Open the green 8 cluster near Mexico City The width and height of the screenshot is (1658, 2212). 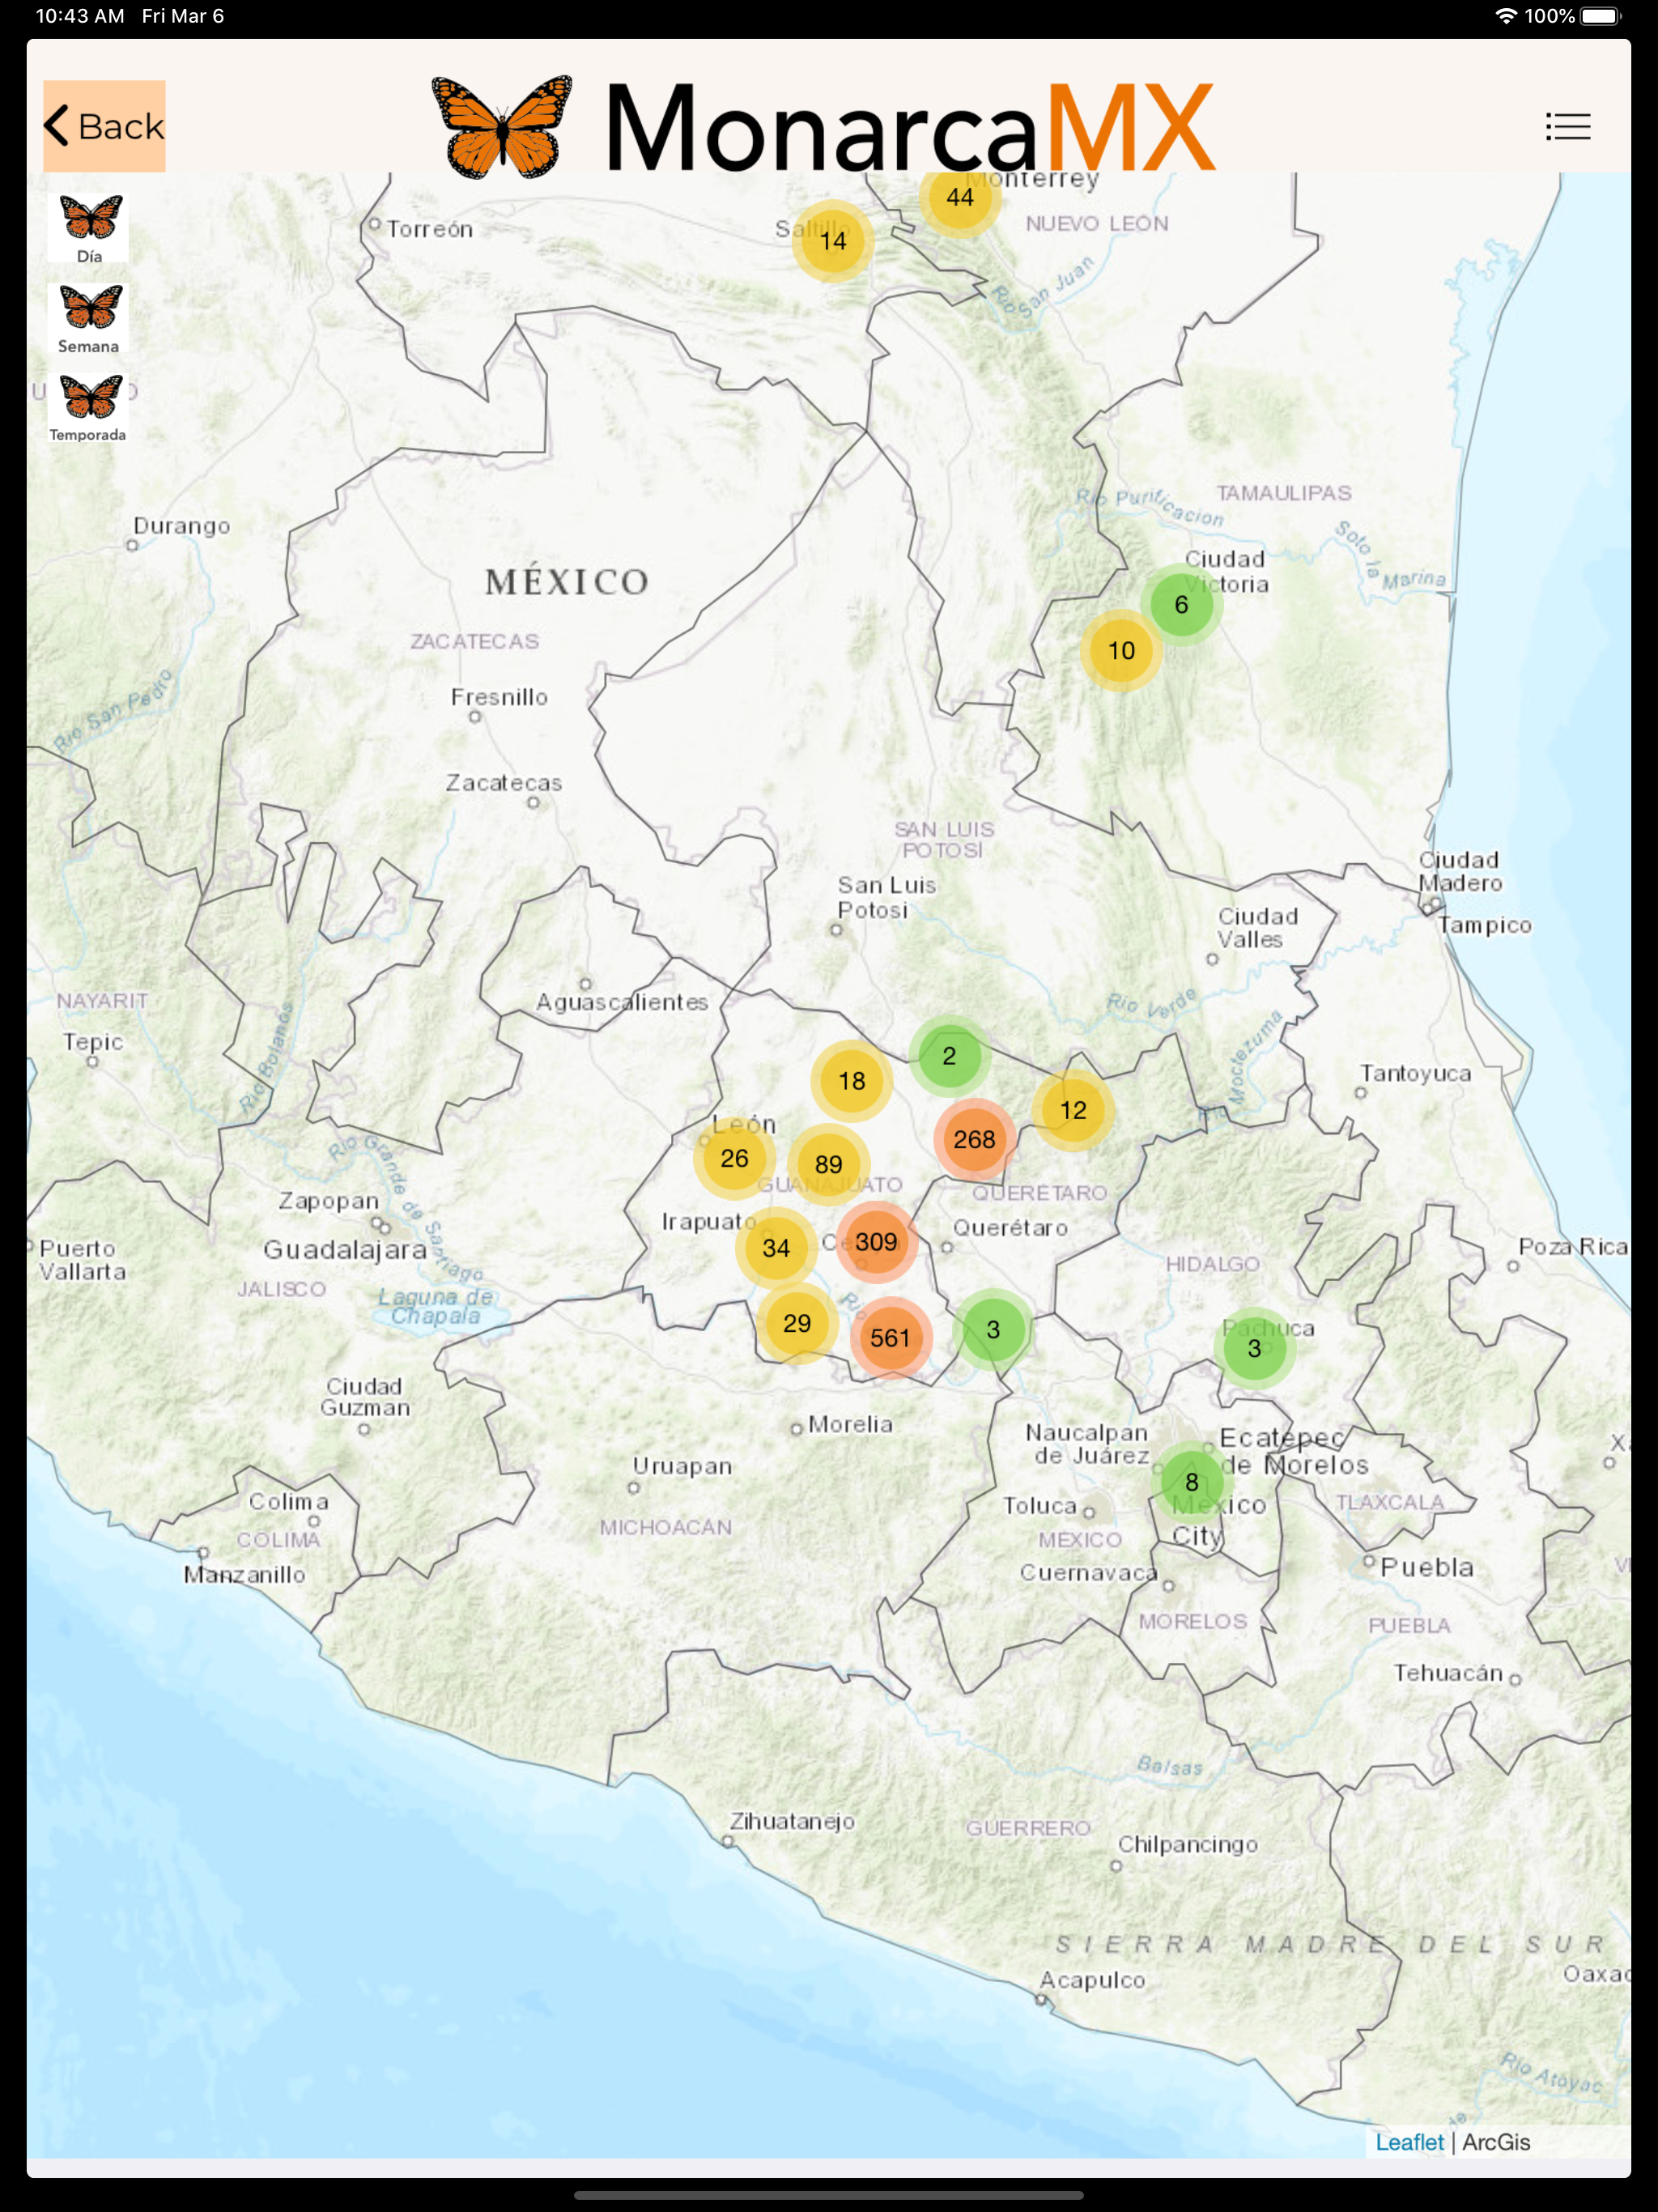coord(1191,1481)
